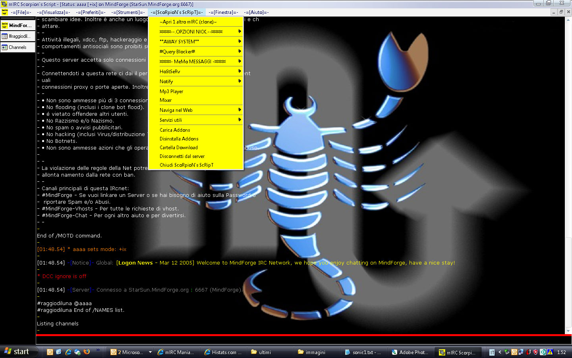This screenshot has width=572, height=358.
Task: Expand the OPZIONI NICK submenu
Action: pyautogui.click(x=195, y=31)
